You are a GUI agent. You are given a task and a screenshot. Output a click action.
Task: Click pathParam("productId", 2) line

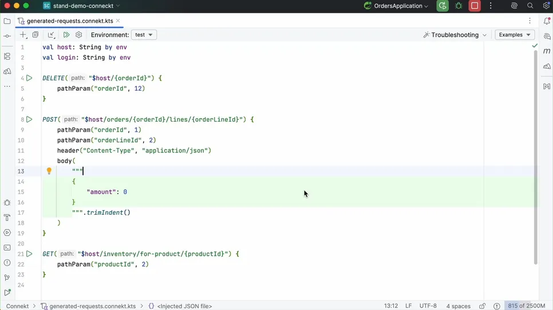coord(103,264)
